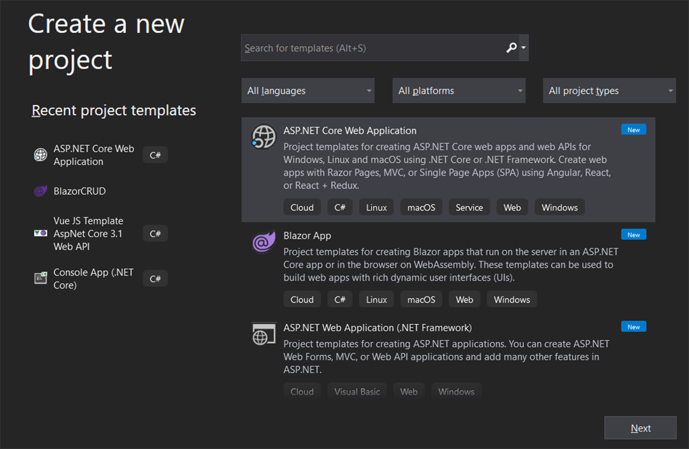Open the search options dropdown arrow
This screenshot has height=449, width=689.
coord(523,48)
